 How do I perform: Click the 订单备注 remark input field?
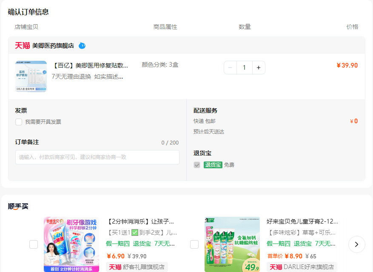point(97,157)
